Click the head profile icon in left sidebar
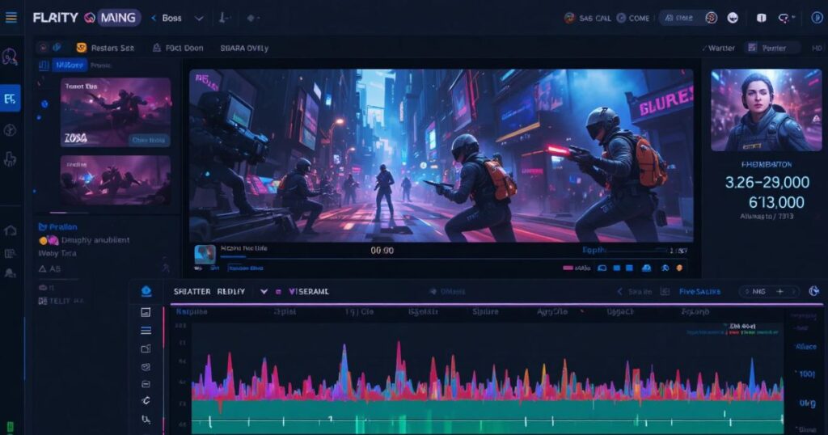 click(x=10, y=57)
